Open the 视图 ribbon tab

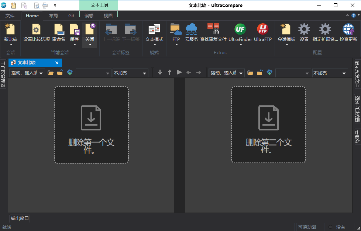[108, 15]
